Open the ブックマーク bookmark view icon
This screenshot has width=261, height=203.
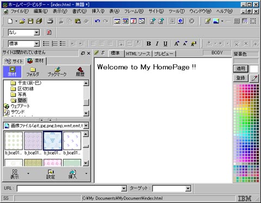tap(57, 72)
